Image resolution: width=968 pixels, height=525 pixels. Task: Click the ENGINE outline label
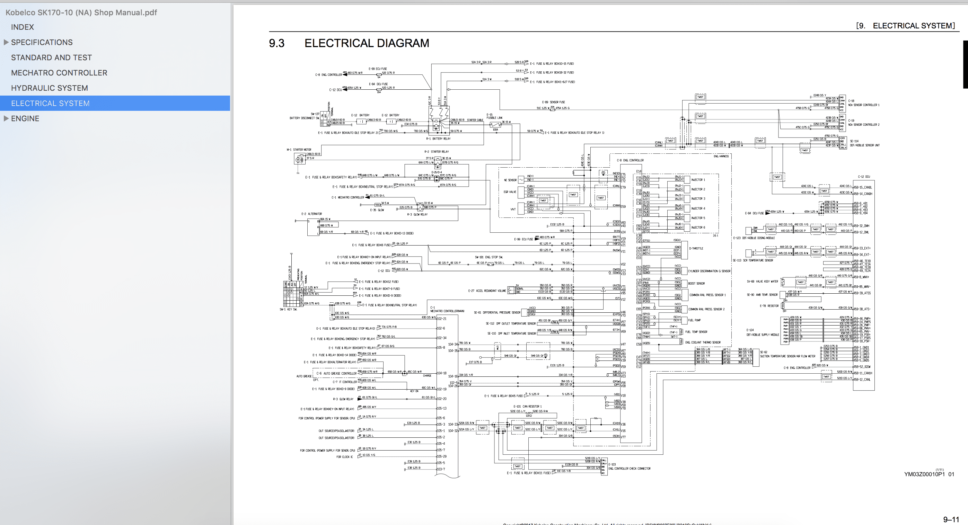(x=25, y=119)
